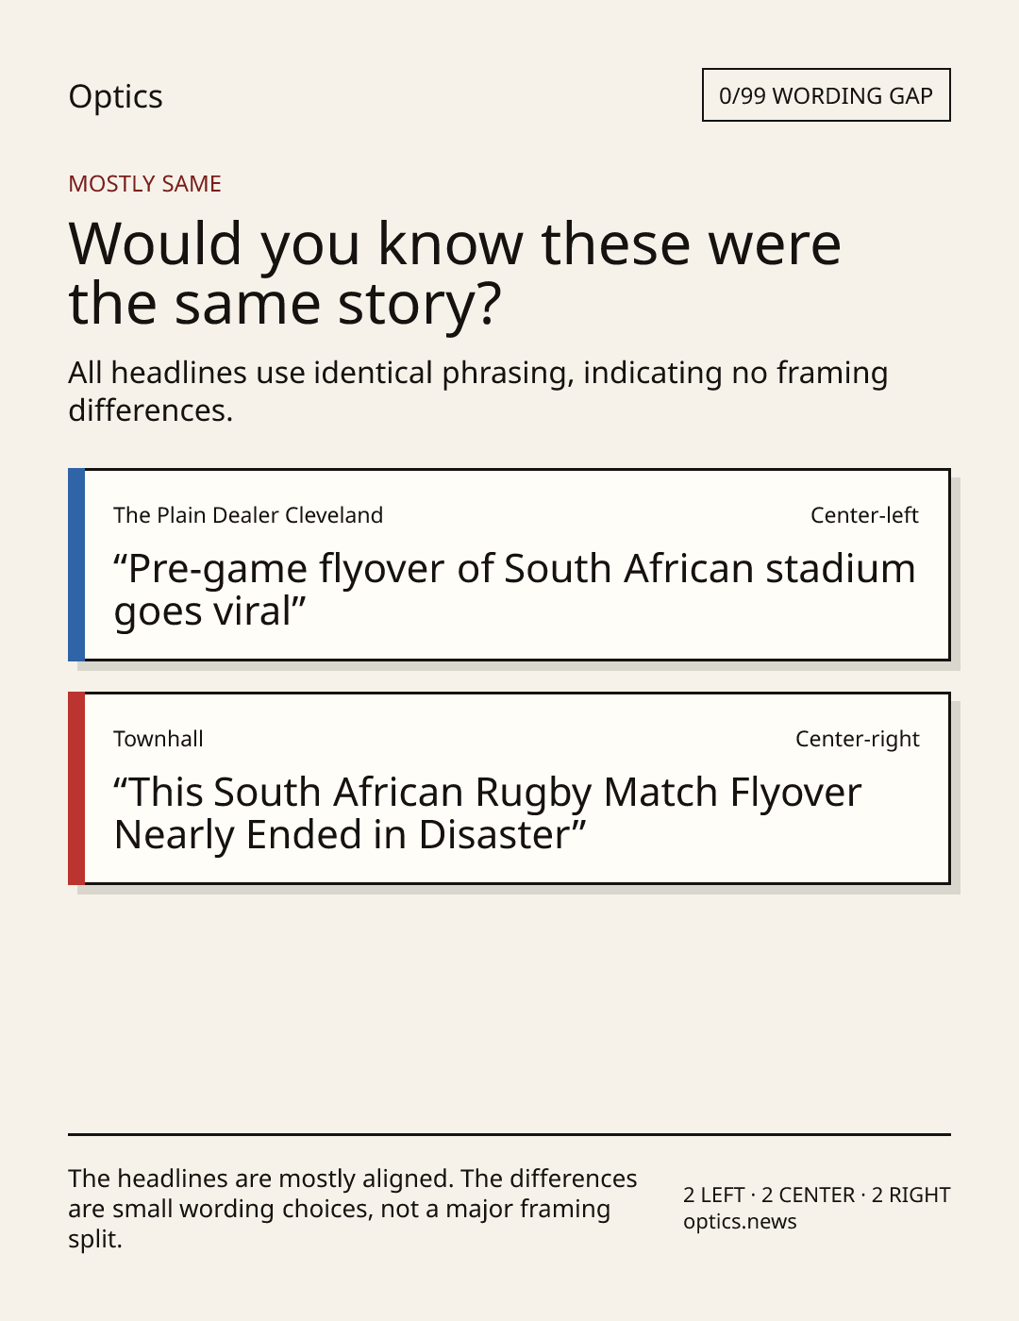The height and width of the screenshot is (1321, 1019).
Task: Click the blue bias color bar
Action: [76, 565]
